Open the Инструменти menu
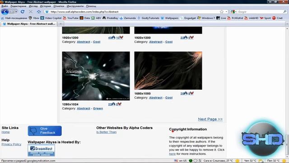289x163 pixels. tap(75, 6)
